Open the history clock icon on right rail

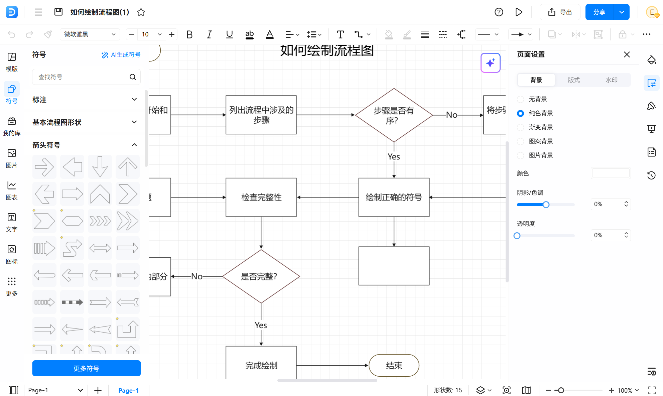[x=651, y=175]
